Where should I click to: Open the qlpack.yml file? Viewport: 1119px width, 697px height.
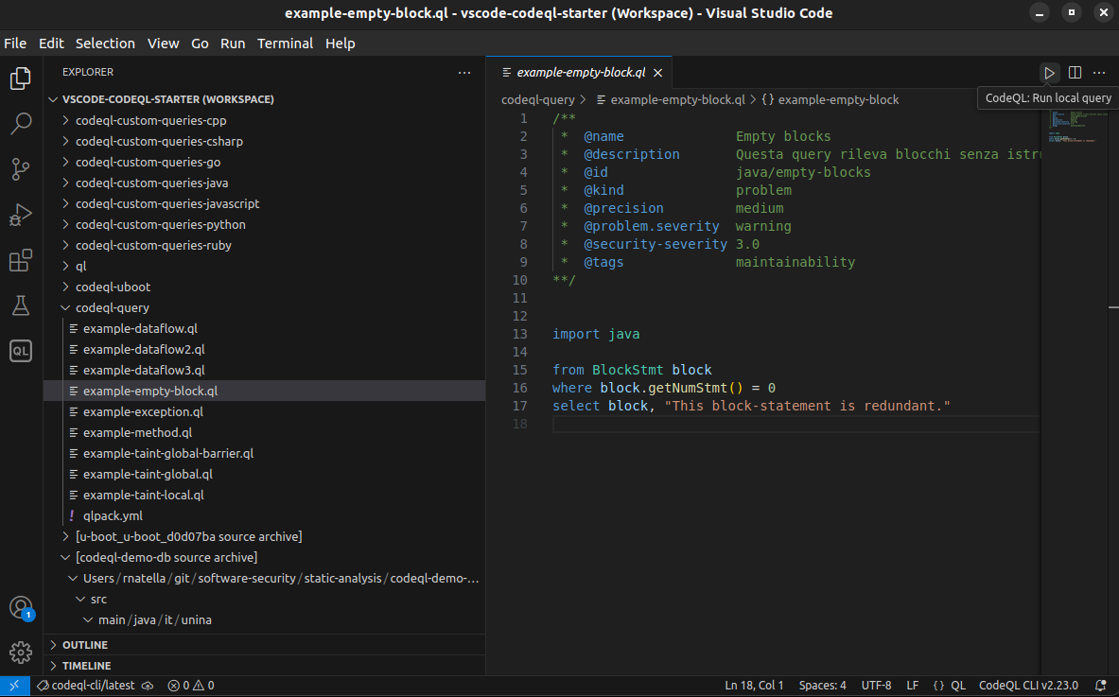pos(265,515)
